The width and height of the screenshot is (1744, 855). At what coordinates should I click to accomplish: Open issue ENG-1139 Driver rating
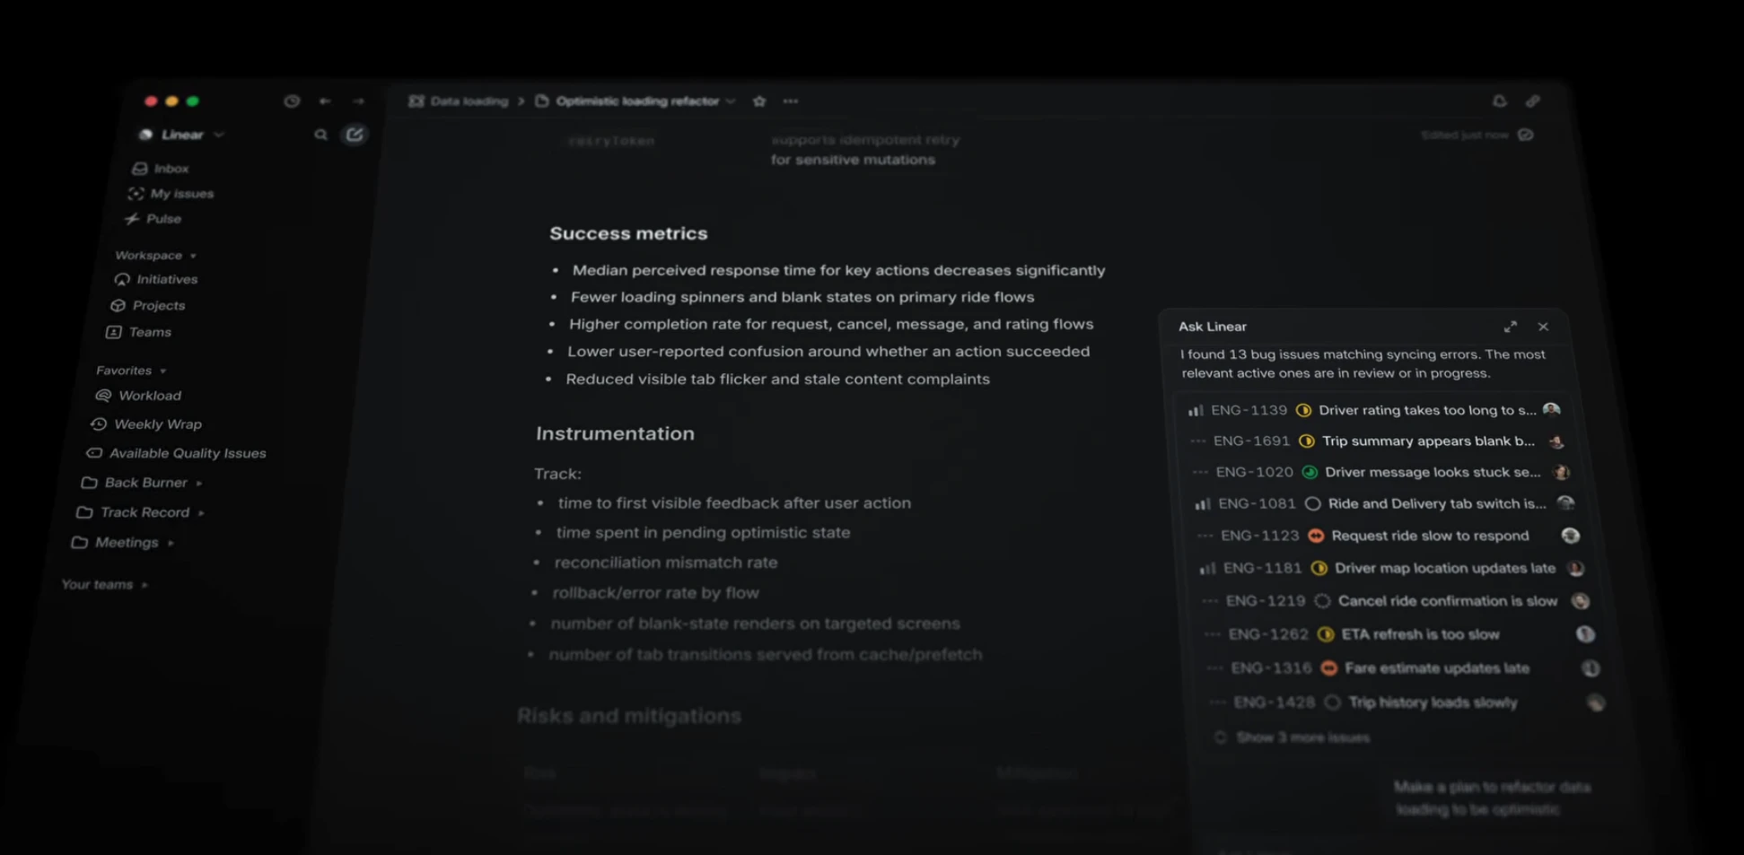pos(1374,410)
